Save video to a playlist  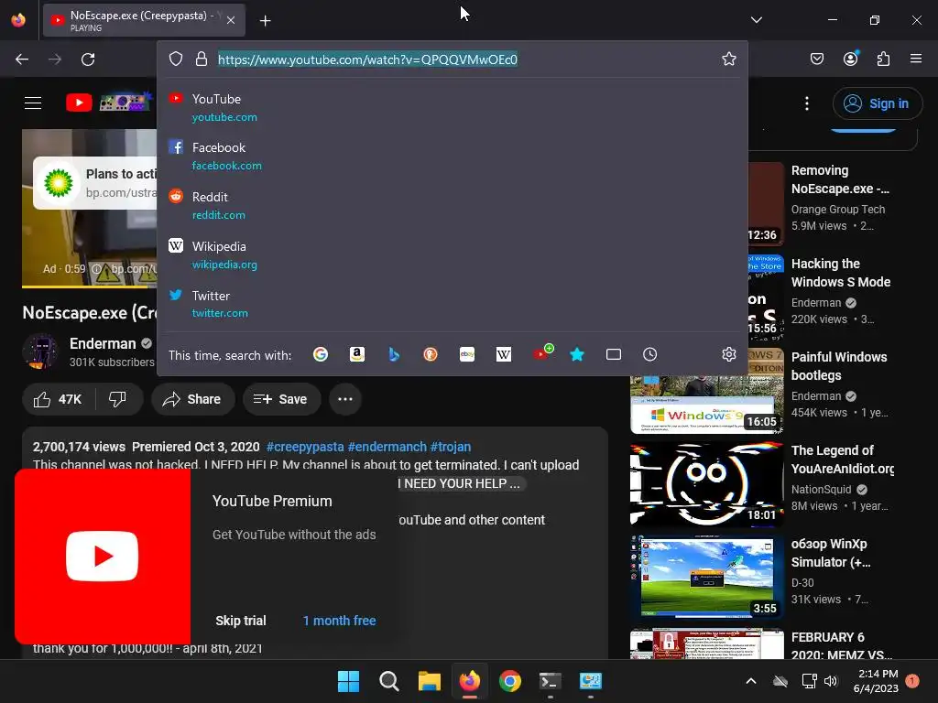click(280, 399)
